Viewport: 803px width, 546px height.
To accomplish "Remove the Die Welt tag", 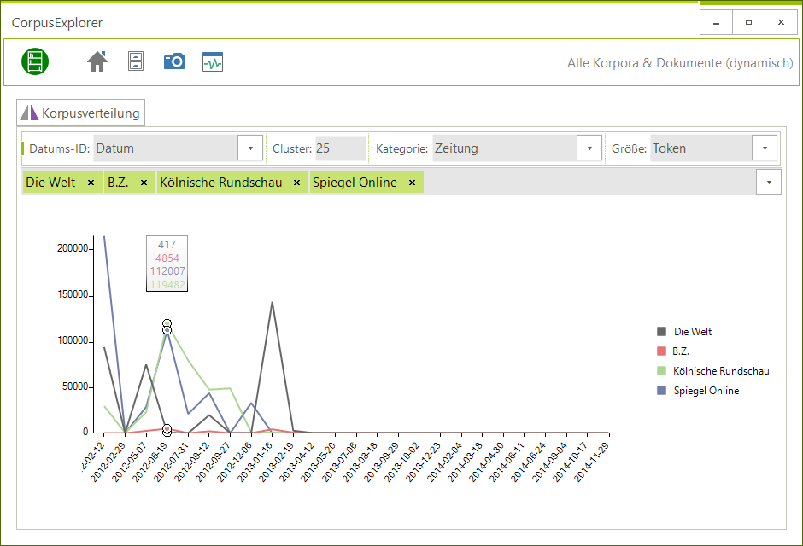I will tap(91, 183).
